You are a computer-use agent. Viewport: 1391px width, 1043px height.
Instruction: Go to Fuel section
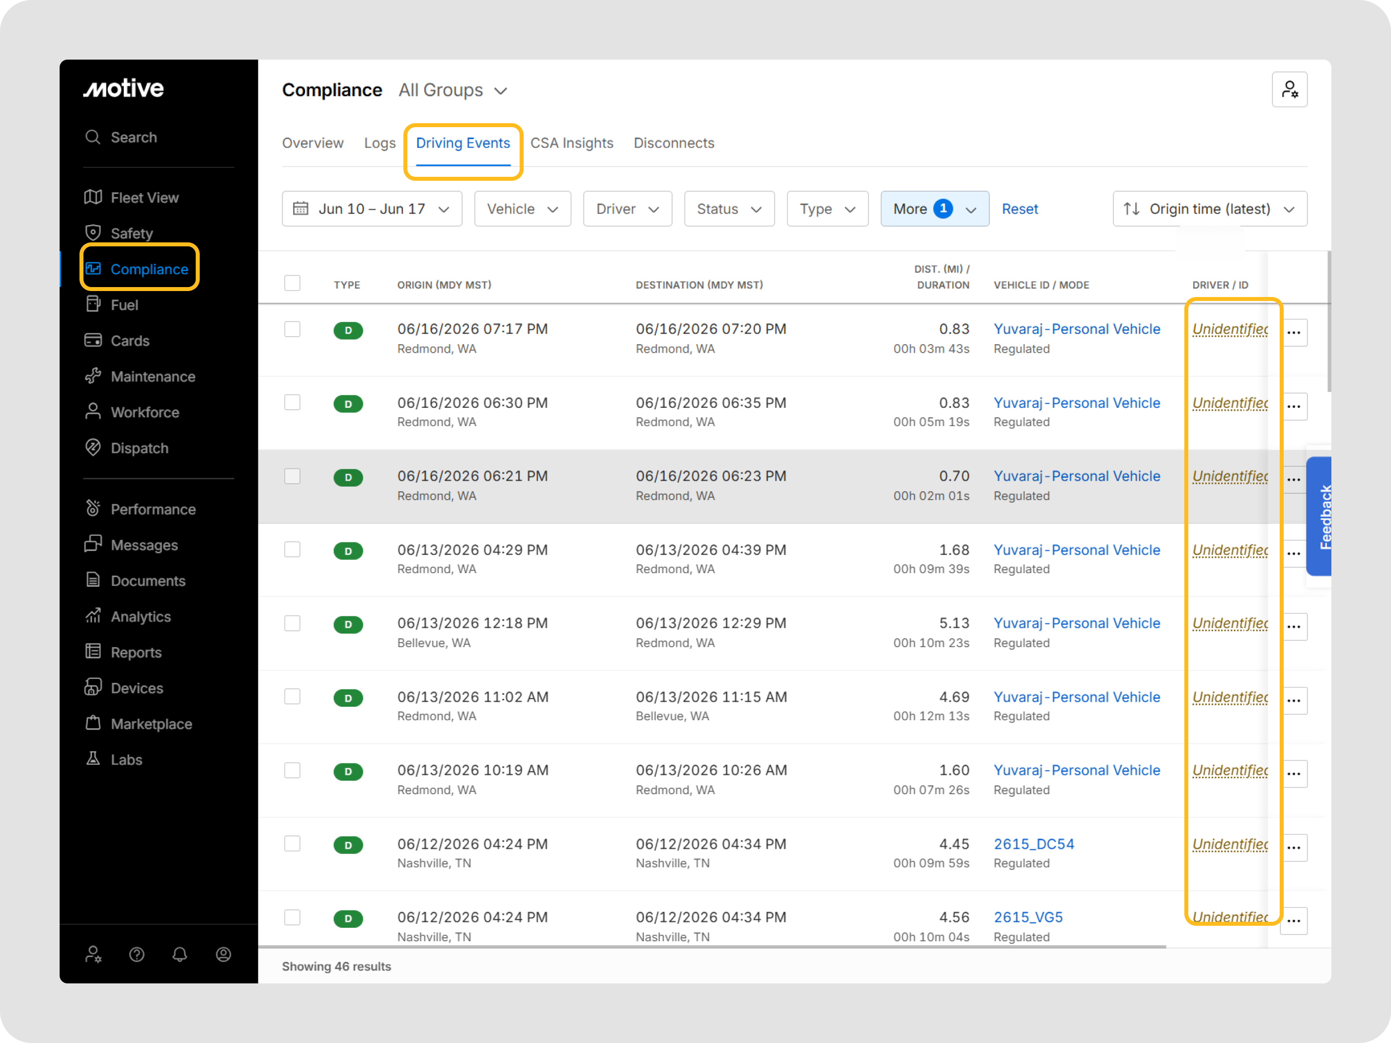pos(112,305)
